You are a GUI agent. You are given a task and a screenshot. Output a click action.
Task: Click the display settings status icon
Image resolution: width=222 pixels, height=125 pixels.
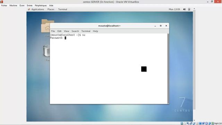click(x=200, y=124)
